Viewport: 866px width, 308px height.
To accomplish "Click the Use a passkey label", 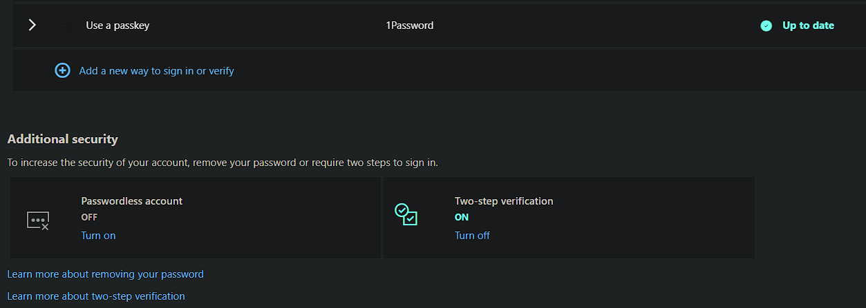I will (x=117, y=25).
